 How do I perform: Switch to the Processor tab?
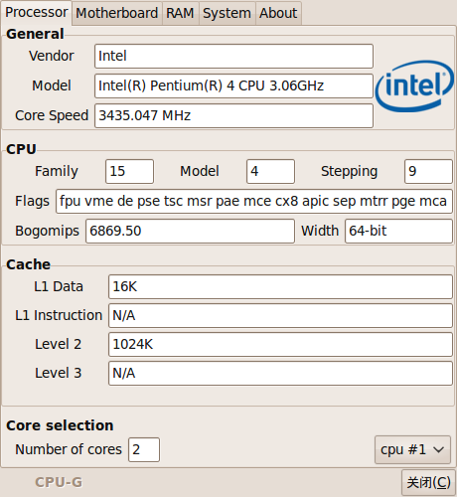(x=37, y=13)
